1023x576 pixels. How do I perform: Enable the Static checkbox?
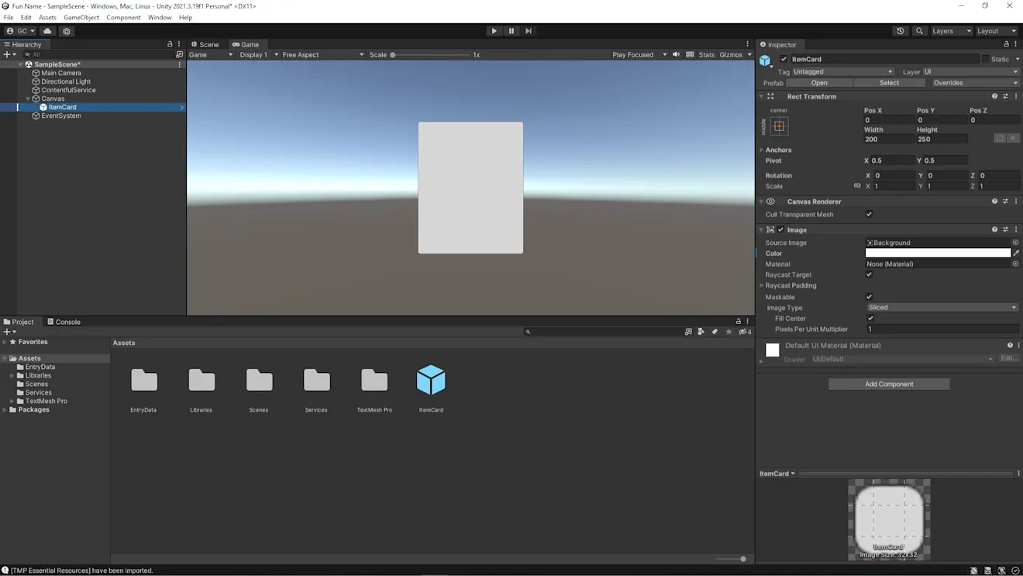(x=986, y=59)
